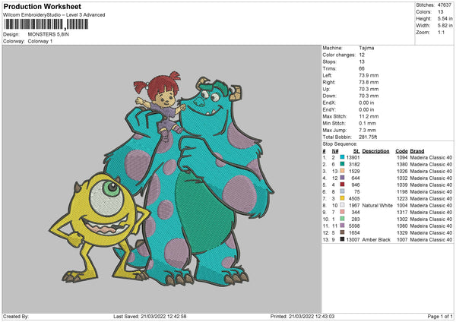The width and height of the screenshot is (456, 322).
Task: Select the 'Colorway 1' value
Action: [x=40, y=41]
